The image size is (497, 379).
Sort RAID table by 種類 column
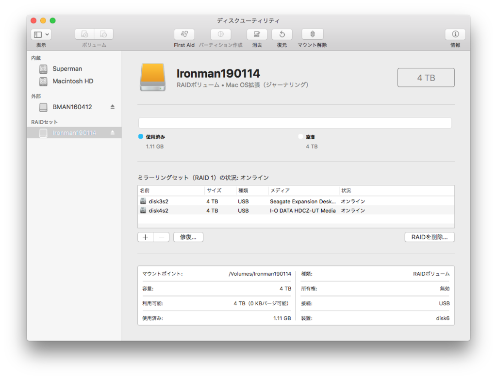pyautogui.click(x=252, y=190)
